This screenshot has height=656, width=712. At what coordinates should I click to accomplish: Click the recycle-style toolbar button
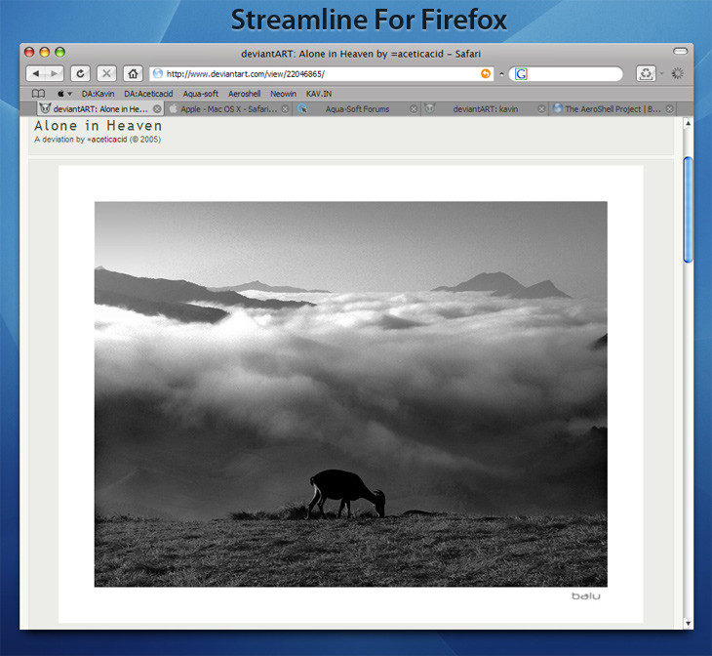point(646,73)
